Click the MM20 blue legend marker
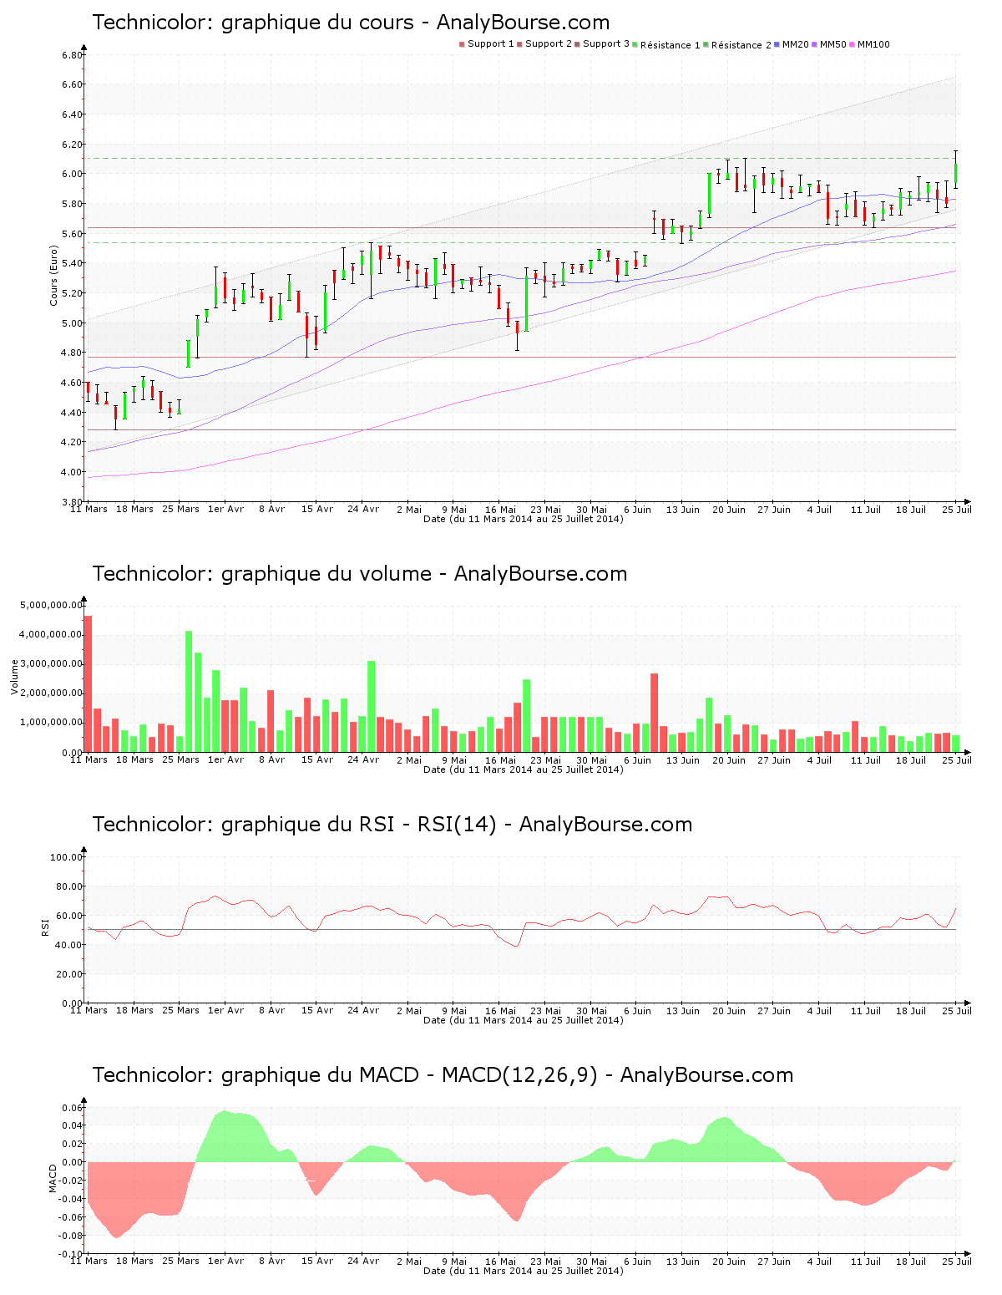 777,44
